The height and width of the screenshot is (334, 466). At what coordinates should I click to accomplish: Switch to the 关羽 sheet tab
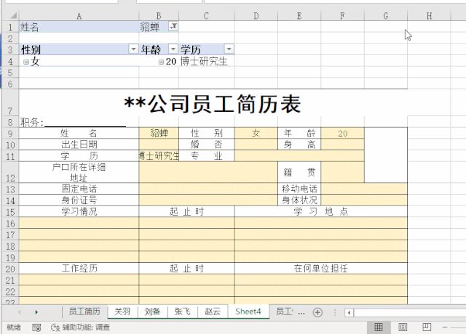click(x=122, y=311)
